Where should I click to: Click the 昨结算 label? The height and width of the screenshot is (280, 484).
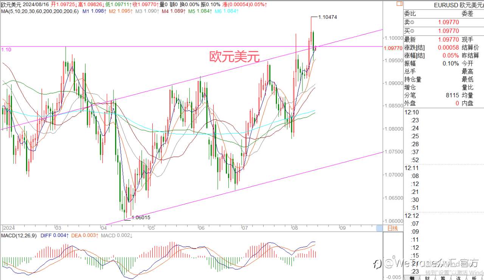pyautogui.click(x=471, y=56)
